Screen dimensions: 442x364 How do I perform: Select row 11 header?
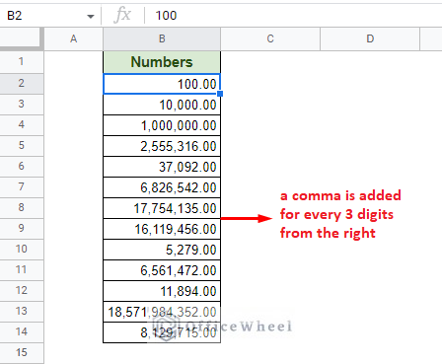pyautogui.click(x=22, y=269)
